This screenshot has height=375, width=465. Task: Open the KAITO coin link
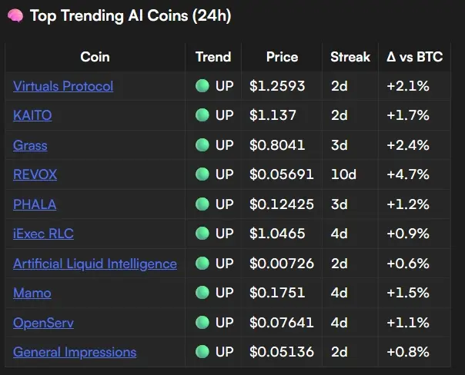(x=32, y=115)
